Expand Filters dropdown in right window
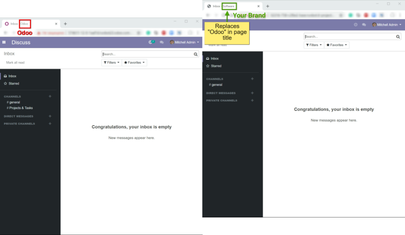Screen dimensions: 405x235 tap(314, 45)
